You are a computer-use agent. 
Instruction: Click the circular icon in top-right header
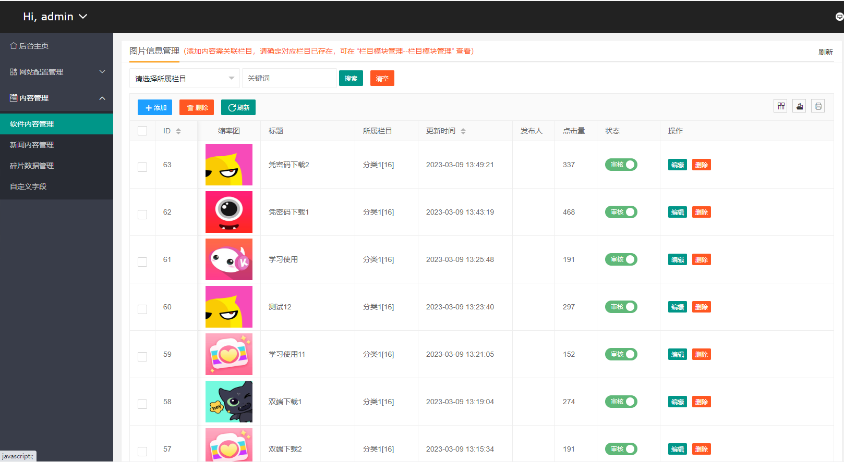[839, 17]
